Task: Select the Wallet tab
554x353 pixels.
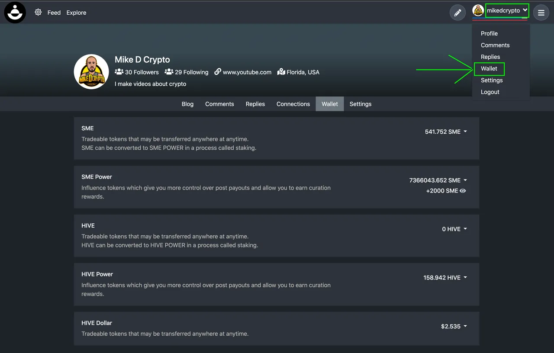Action: click(330, 104)
